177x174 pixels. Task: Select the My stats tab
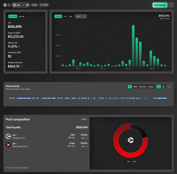pos(22,16)
